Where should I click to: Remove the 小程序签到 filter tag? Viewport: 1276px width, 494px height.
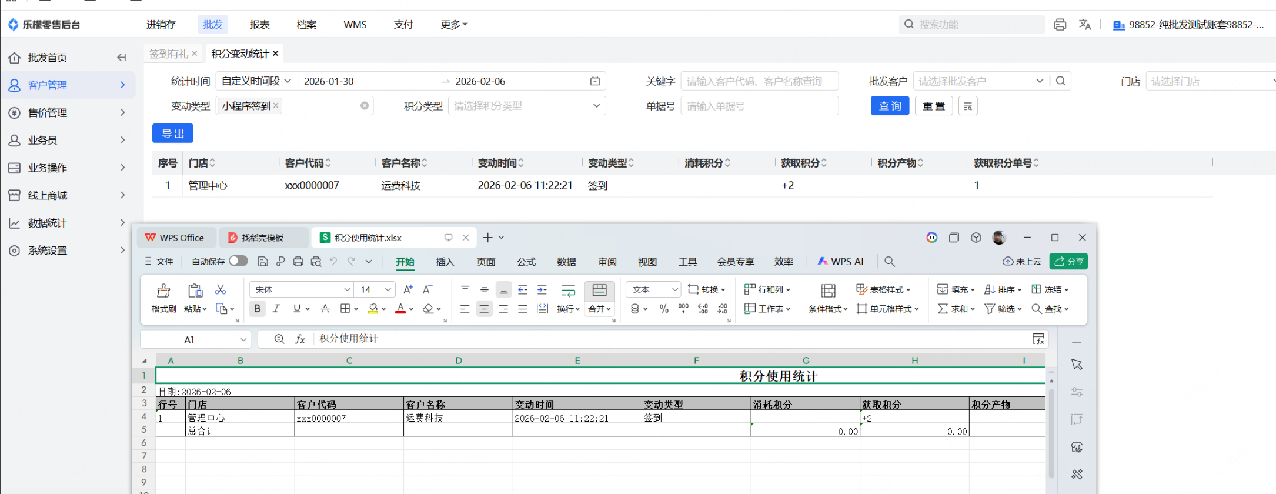click(x=276, y=106)
